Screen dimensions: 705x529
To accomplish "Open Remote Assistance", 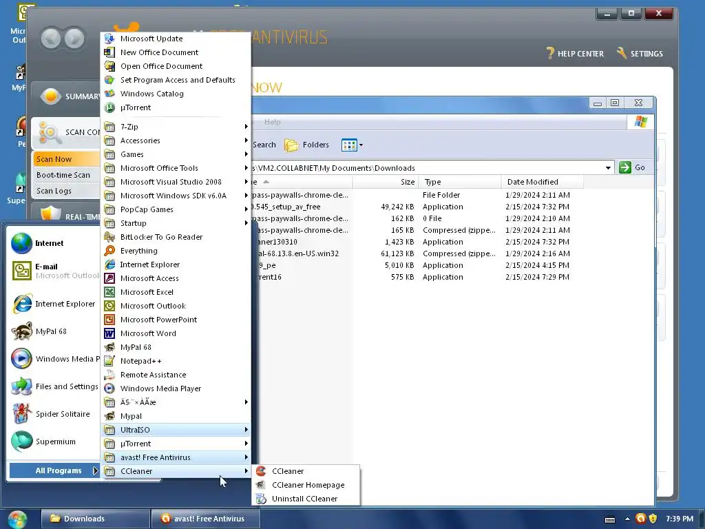I will [x=176, y=375].
